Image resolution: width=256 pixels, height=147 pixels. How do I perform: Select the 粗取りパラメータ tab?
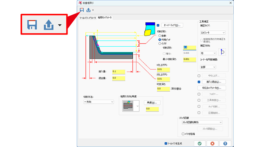tap(105, 18)
